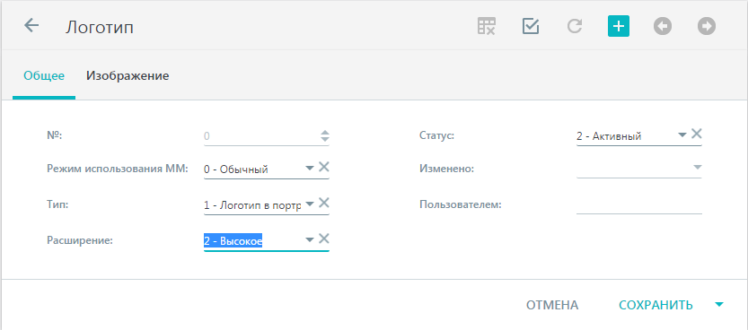Click the refresh icon in header
The width and height of the screenshot is (748, 330).
coord(575,26)
